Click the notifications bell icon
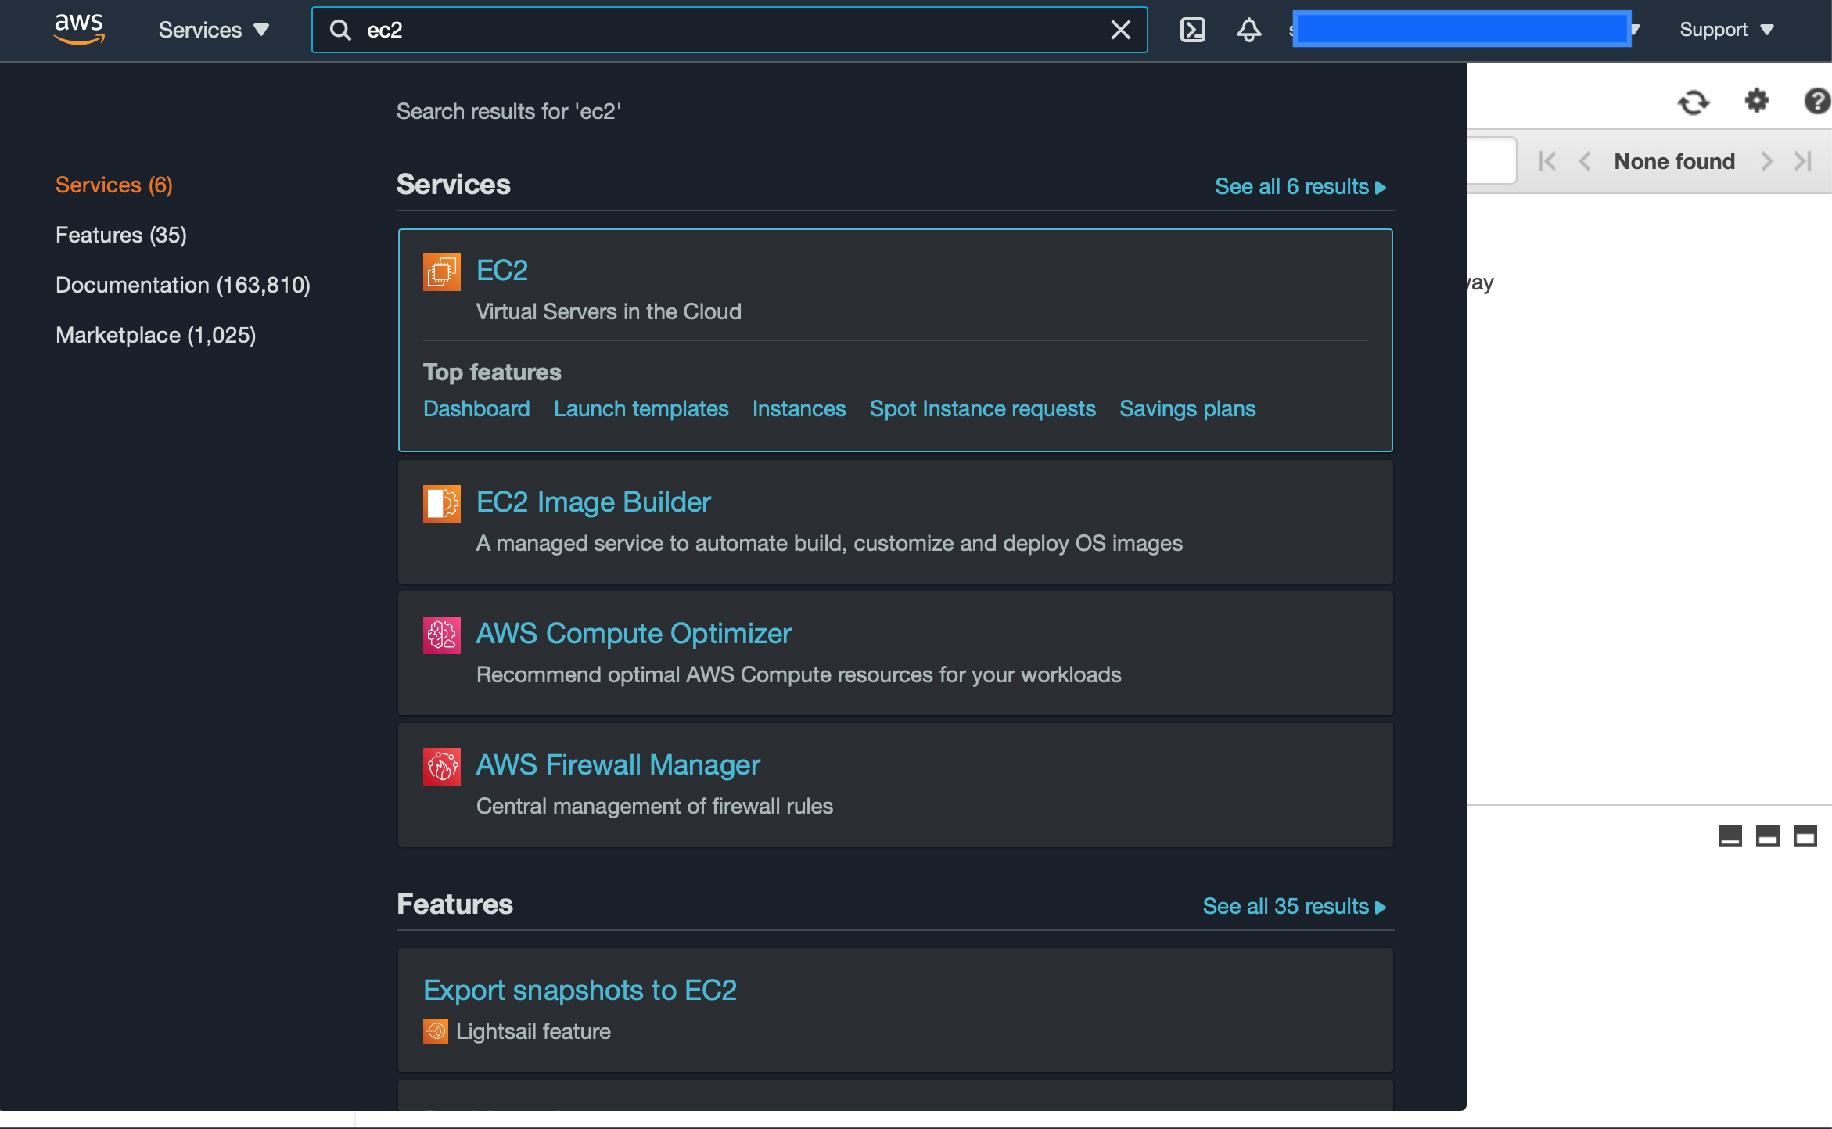Image resolution: width=1832 pixels, height=1129 pixels. click(1248, 30)
